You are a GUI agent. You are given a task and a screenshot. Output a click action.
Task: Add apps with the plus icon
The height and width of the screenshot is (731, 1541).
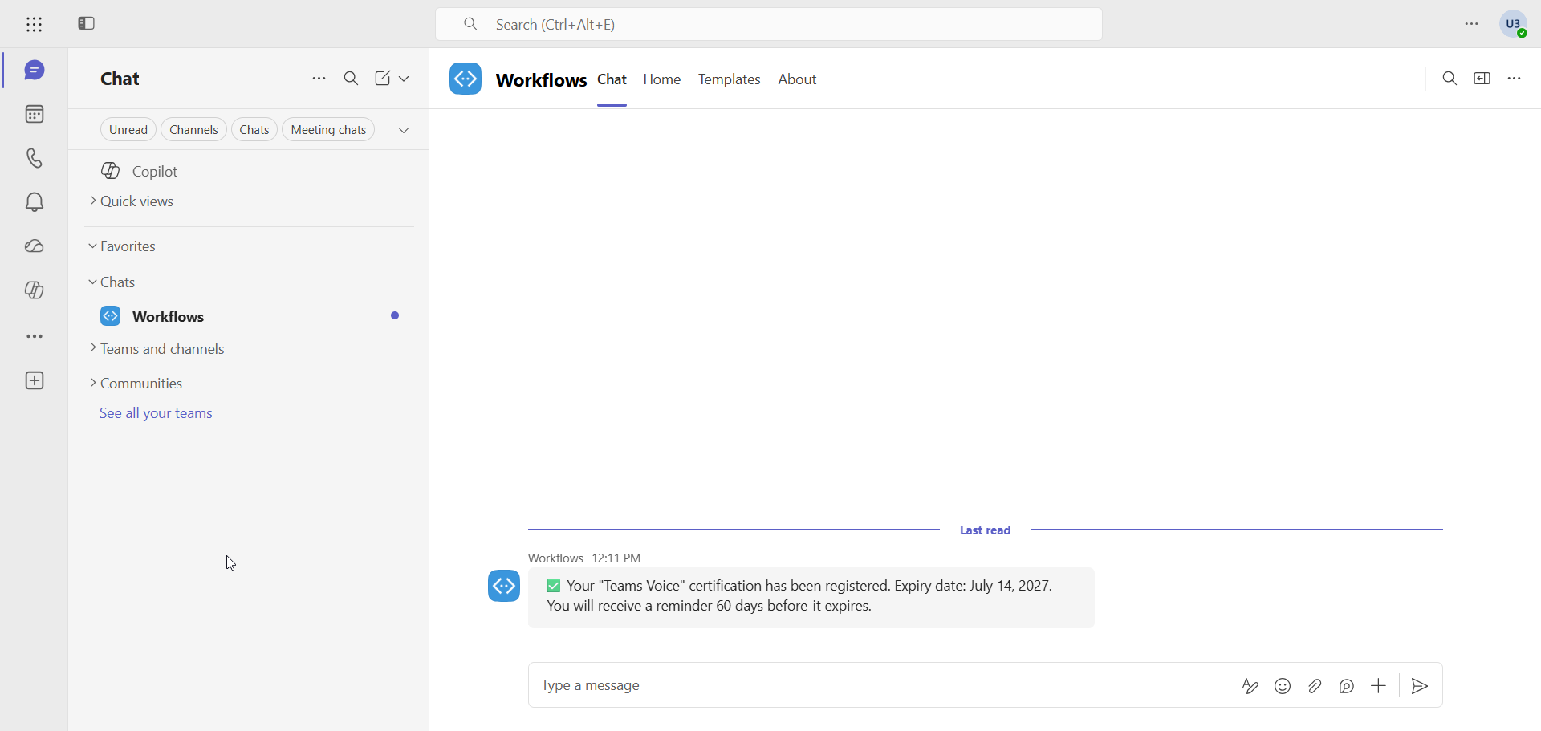pyautogui.click(x=35, y=381)
